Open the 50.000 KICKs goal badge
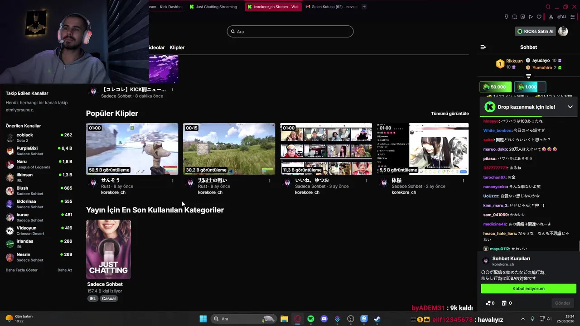The height and width of the screenshot is (326, 580). point(496,87)
